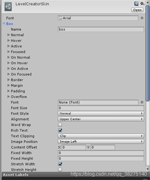Expand the On Hover foldout

click(x=9, y=63)
